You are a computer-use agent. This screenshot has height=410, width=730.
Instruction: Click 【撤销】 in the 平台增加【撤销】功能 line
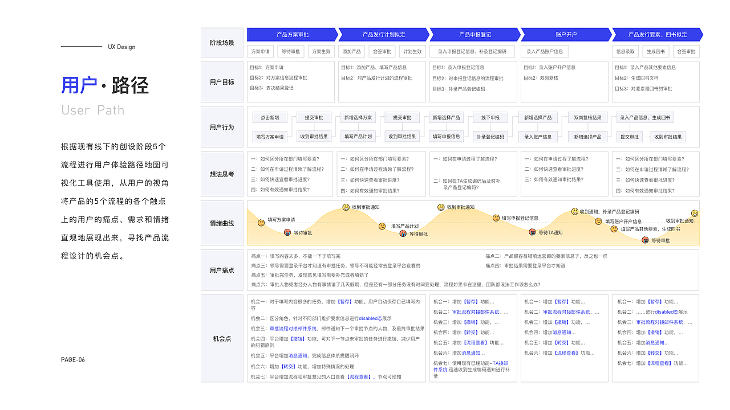pyautogui.click(x=298, y=338)
